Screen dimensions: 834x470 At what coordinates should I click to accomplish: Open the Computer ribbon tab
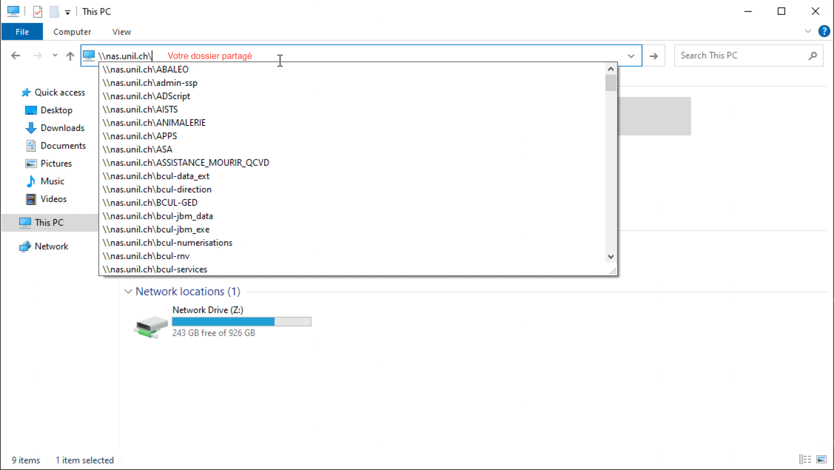72,32
